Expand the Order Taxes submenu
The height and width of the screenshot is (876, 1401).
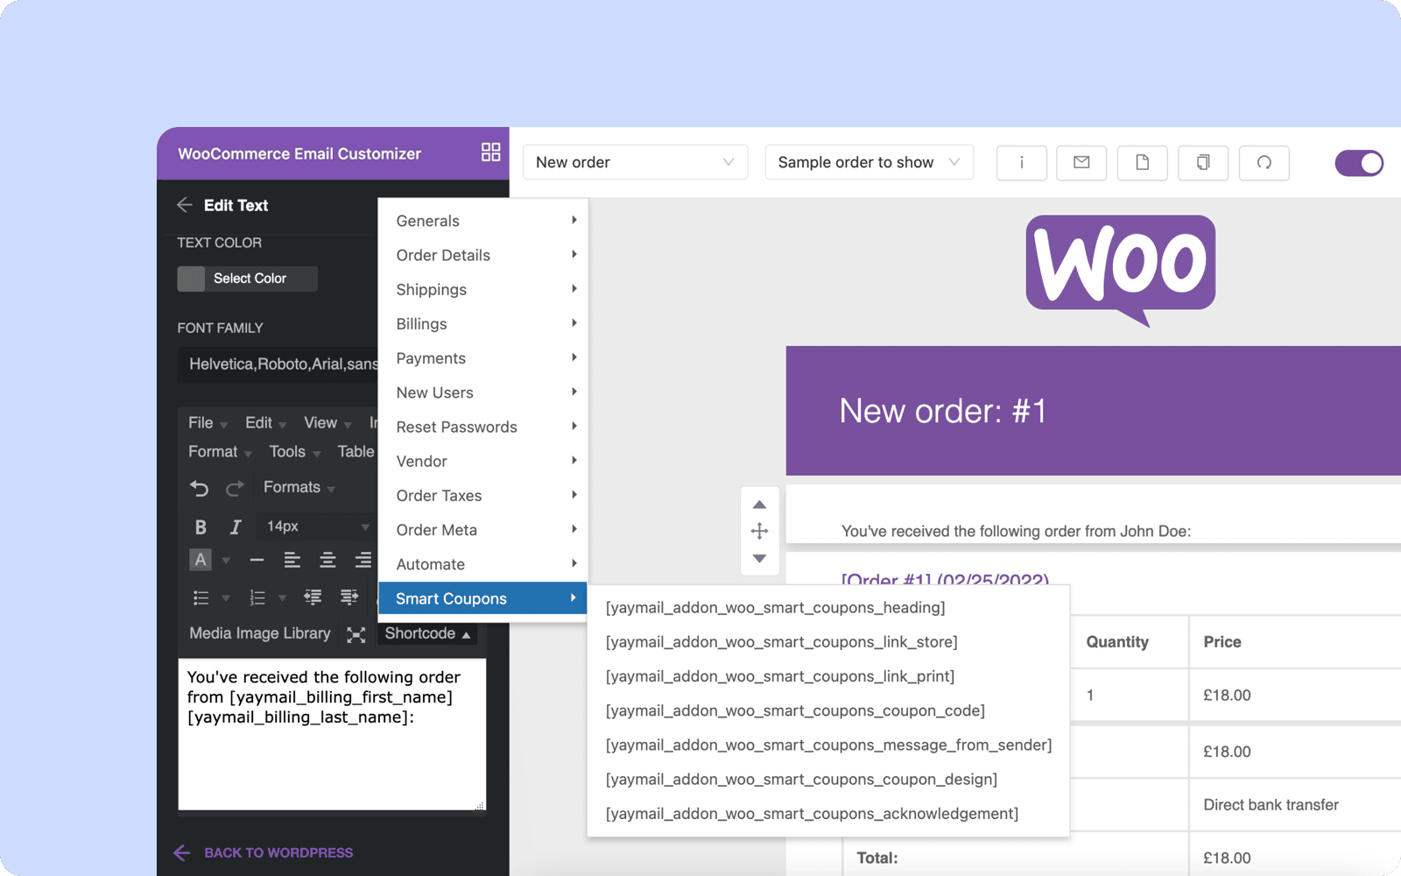pyautogui.click(x=482, y=496)
